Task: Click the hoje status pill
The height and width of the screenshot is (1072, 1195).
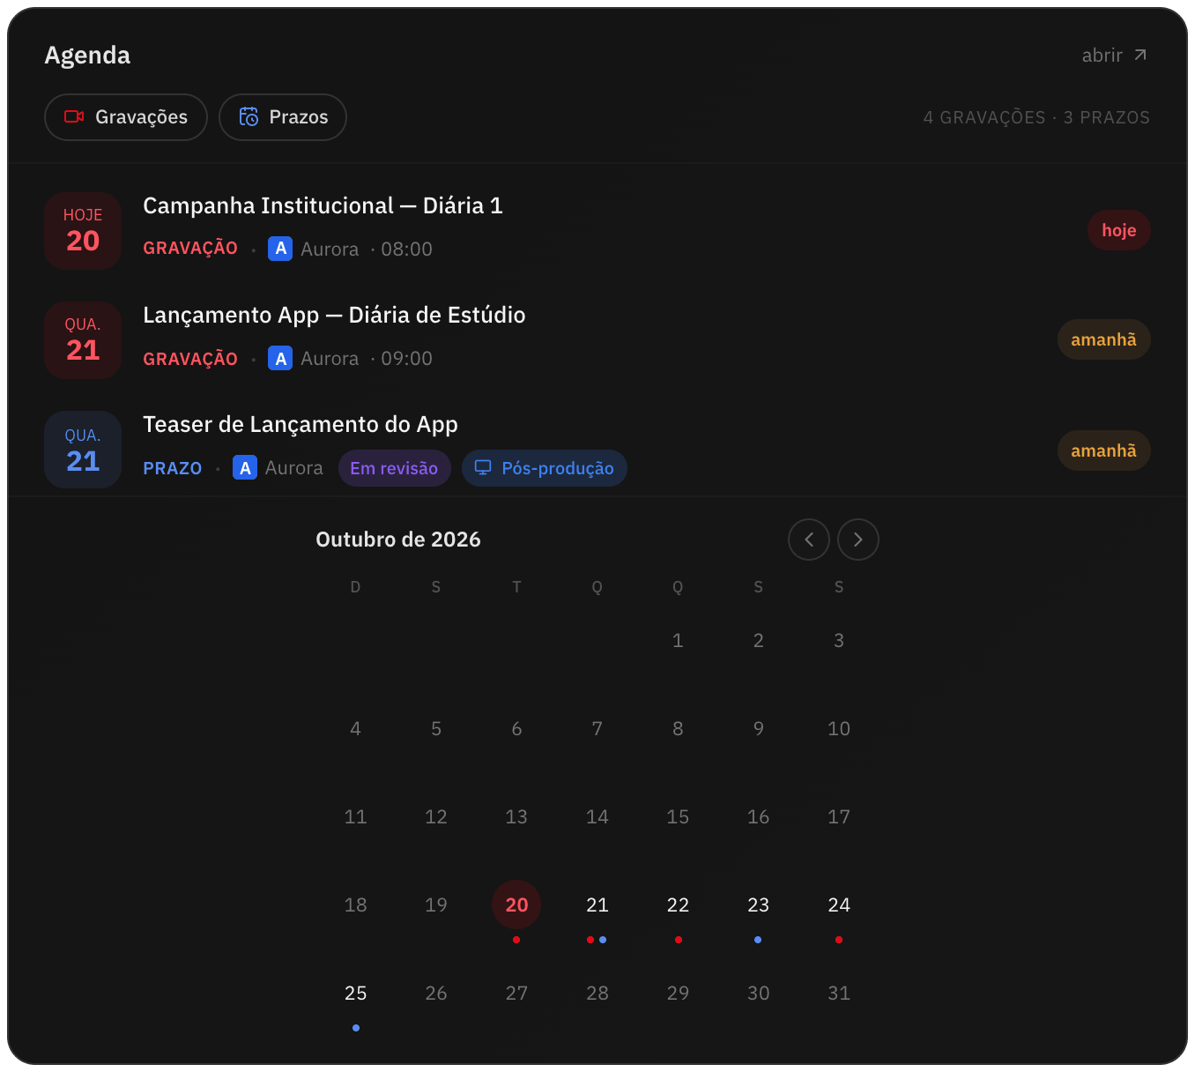Action: pyautogui.click(x=1119, y=230)
